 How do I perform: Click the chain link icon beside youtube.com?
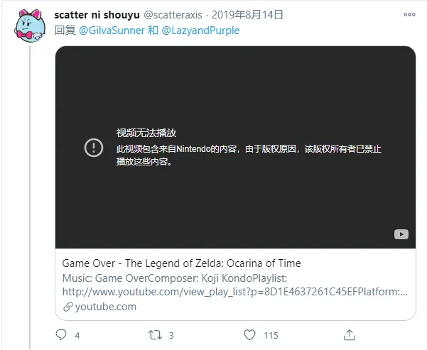point(67,307)
